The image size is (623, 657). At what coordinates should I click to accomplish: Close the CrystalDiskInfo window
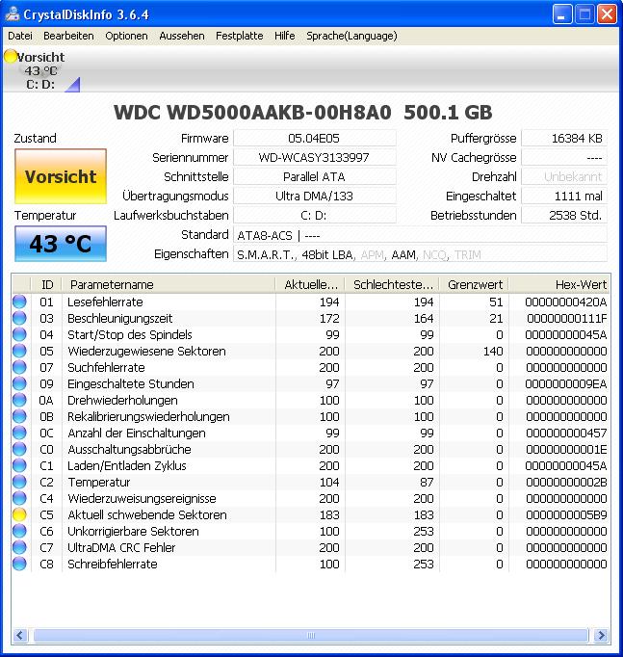click(x=607, y=14)
